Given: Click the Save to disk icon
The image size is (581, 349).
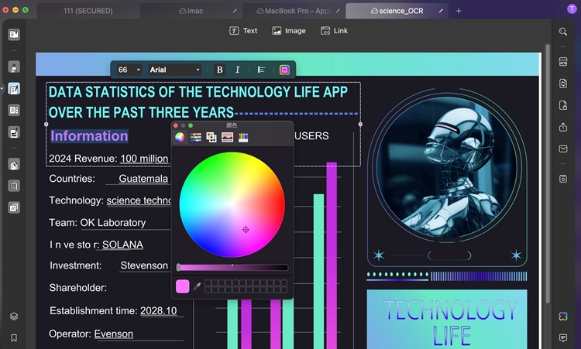Looking at the screenshot, I should 563,179.
